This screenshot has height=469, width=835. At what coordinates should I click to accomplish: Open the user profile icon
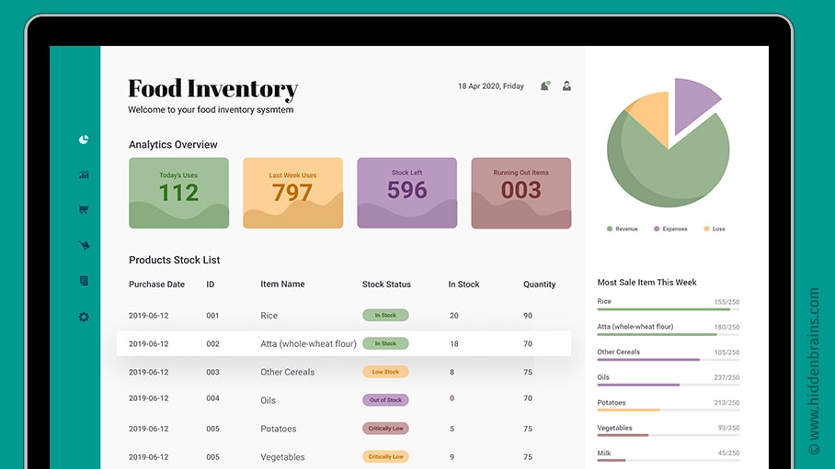pyautogui.click(x=567, y=86)
